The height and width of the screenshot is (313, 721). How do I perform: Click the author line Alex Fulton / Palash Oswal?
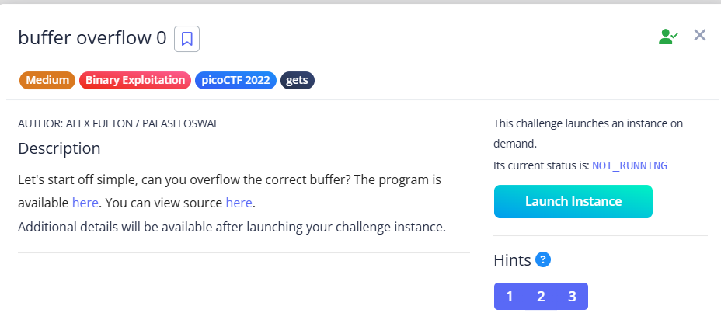click(113, 123)
